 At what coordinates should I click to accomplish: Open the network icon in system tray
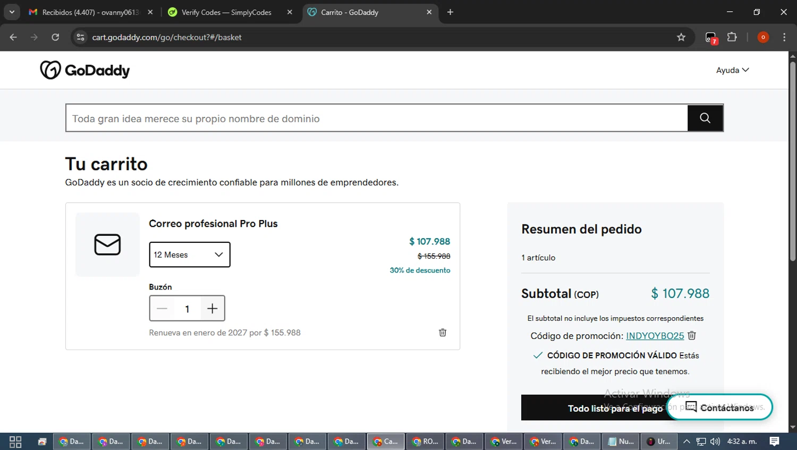[x=701, y=441]
